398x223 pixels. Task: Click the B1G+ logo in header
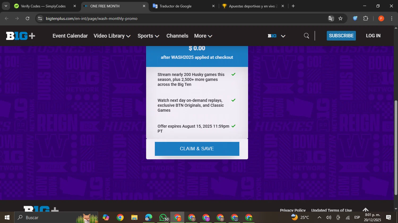[x=20, y=36]
